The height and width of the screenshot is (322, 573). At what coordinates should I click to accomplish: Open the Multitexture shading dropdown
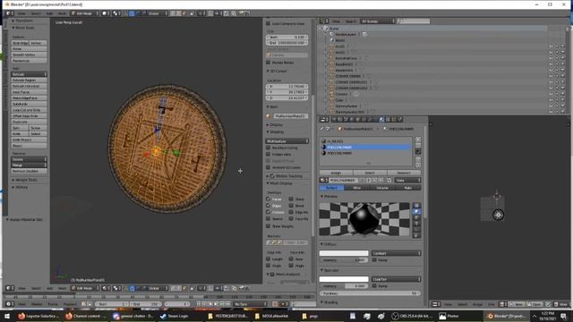point(287,141)
